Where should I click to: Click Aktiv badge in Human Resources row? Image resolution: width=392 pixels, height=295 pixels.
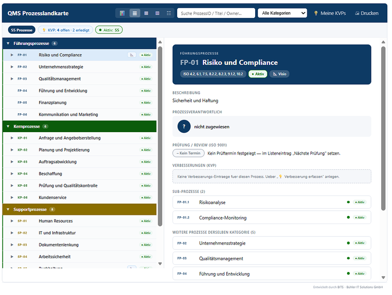[146, 221]
